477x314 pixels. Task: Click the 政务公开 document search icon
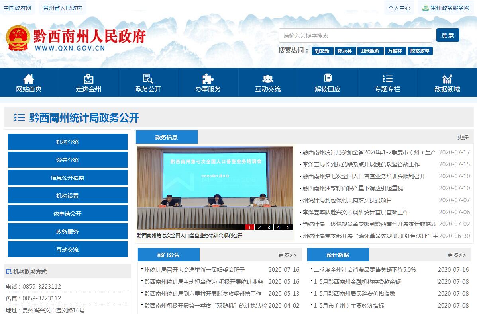click(148, 78)
